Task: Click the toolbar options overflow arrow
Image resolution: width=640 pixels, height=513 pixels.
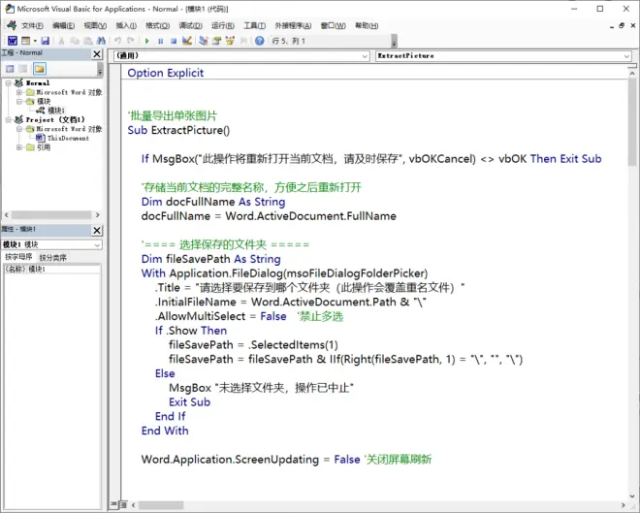Action: (x=394, y=42)
